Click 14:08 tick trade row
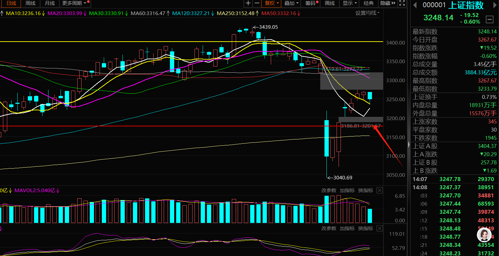This screenshot has height=256, width=499. point(455,187)
